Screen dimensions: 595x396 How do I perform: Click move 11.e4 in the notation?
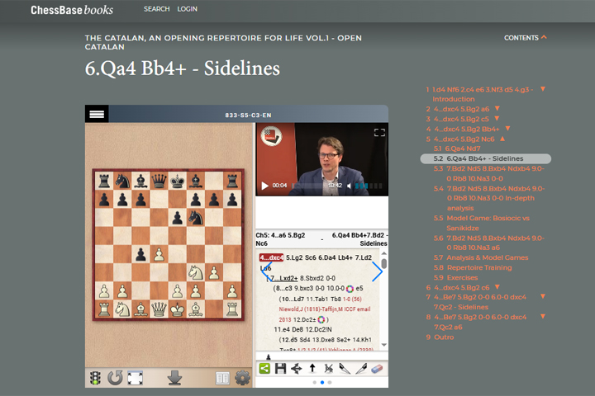coord(282,329)
